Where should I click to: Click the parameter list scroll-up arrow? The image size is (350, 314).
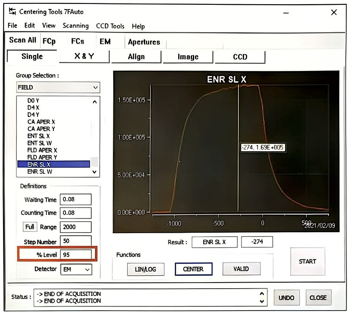(95, 102)
